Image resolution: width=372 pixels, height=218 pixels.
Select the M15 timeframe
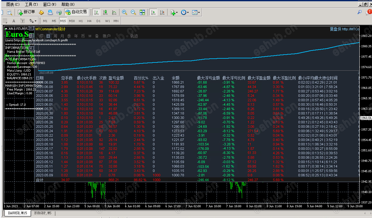pyautogui.click(x=63, y=21)
